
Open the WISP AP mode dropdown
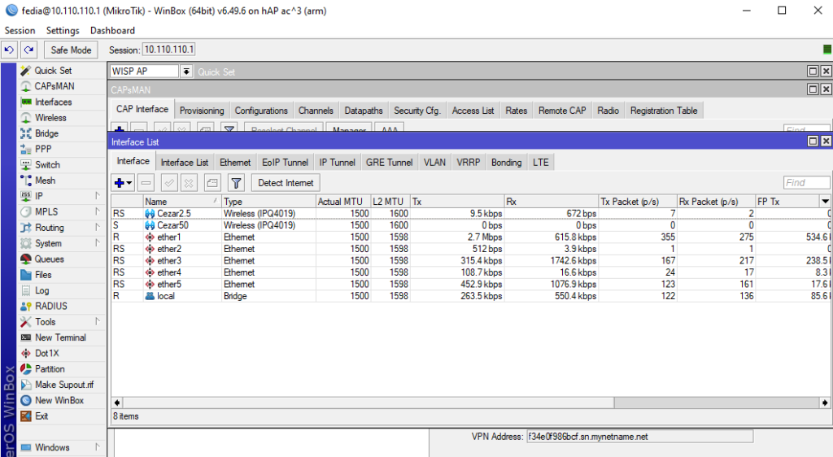pyautogui.click(x=186, y=71)
